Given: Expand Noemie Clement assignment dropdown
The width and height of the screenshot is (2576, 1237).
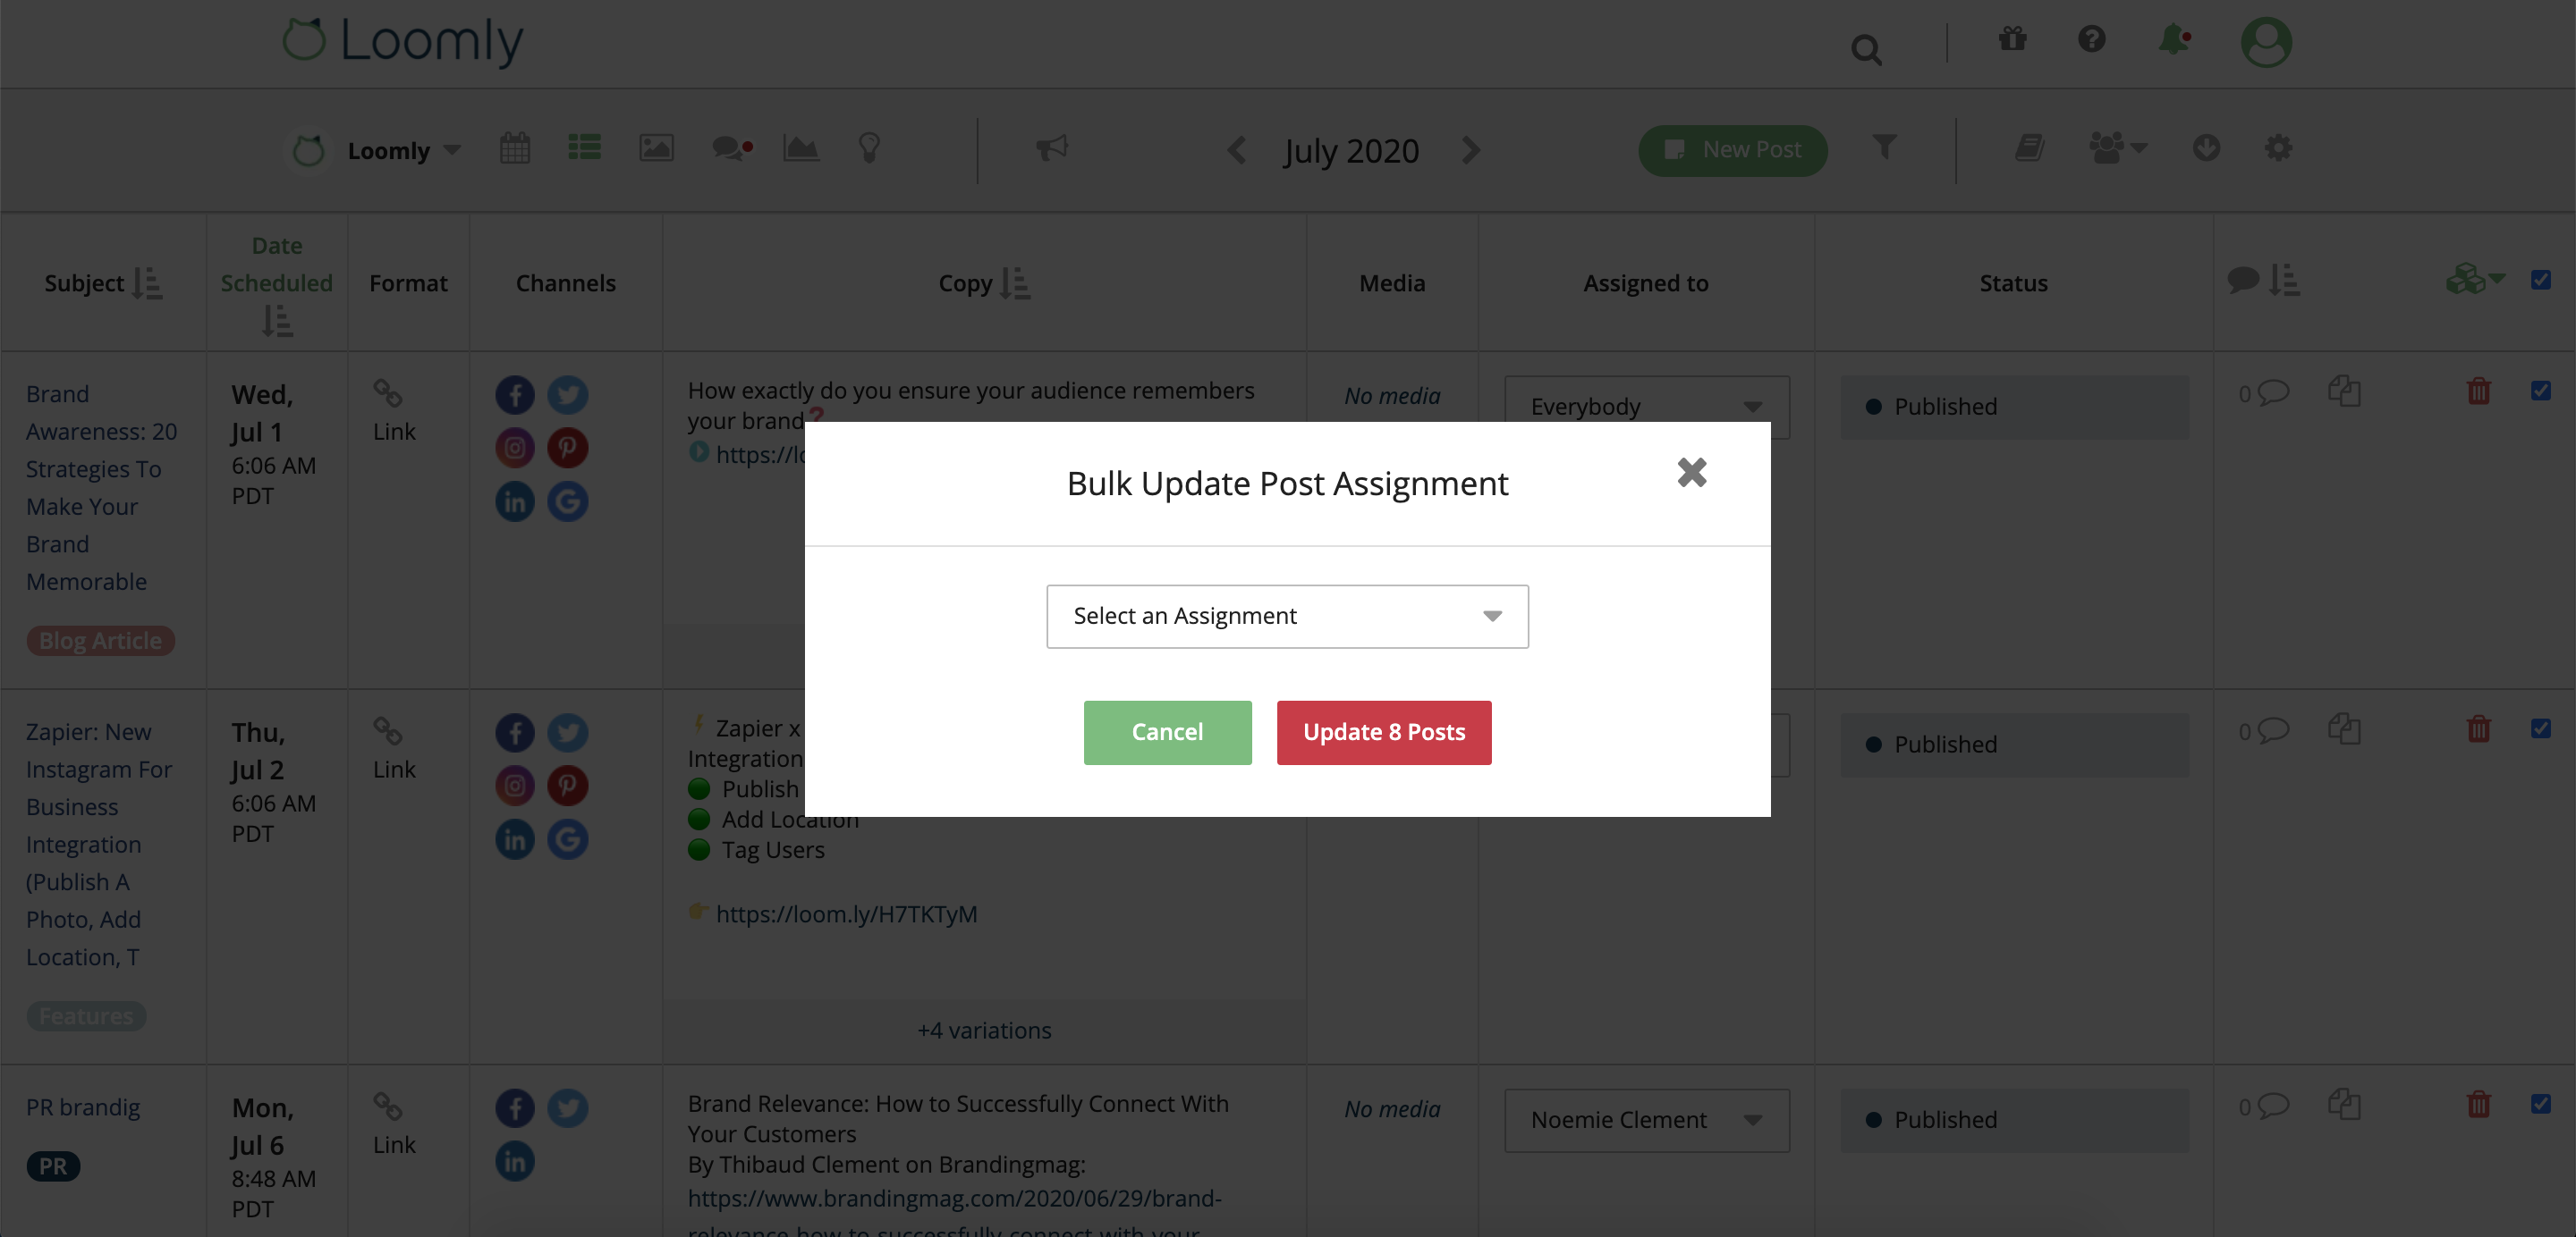Looking at the screenshot, I should [1753, 1119].
